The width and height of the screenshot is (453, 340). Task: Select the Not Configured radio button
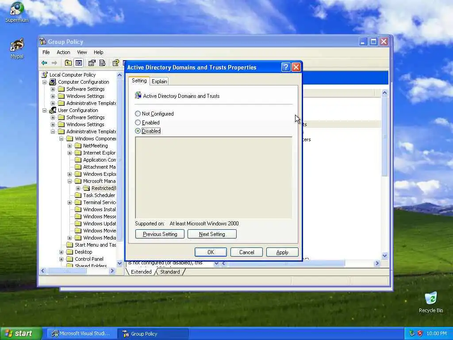click(x=138, y=114)
